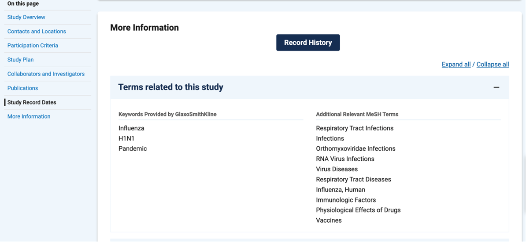
Task: Select Collaborators and Investigators sidebar link
Action: click(x=46, y=74)
